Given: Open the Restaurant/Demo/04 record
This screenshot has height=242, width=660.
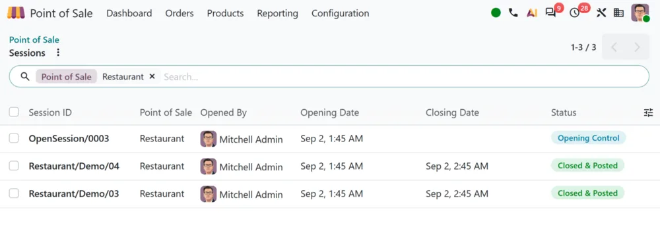Looking at the screenshot, I should point(74,166).
